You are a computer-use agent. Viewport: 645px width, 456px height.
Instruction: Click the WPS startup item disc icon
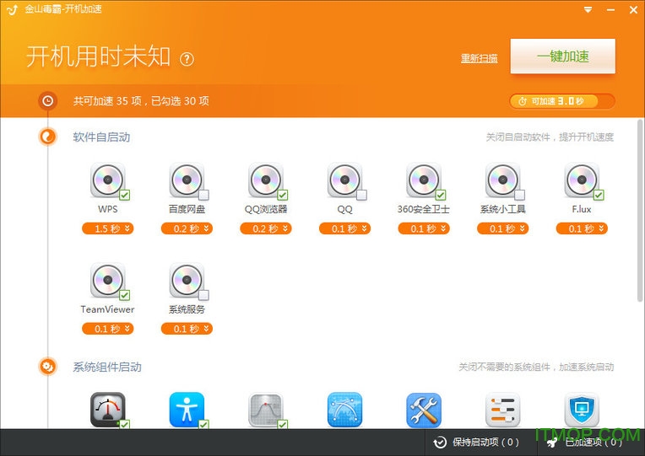[107, 180]
